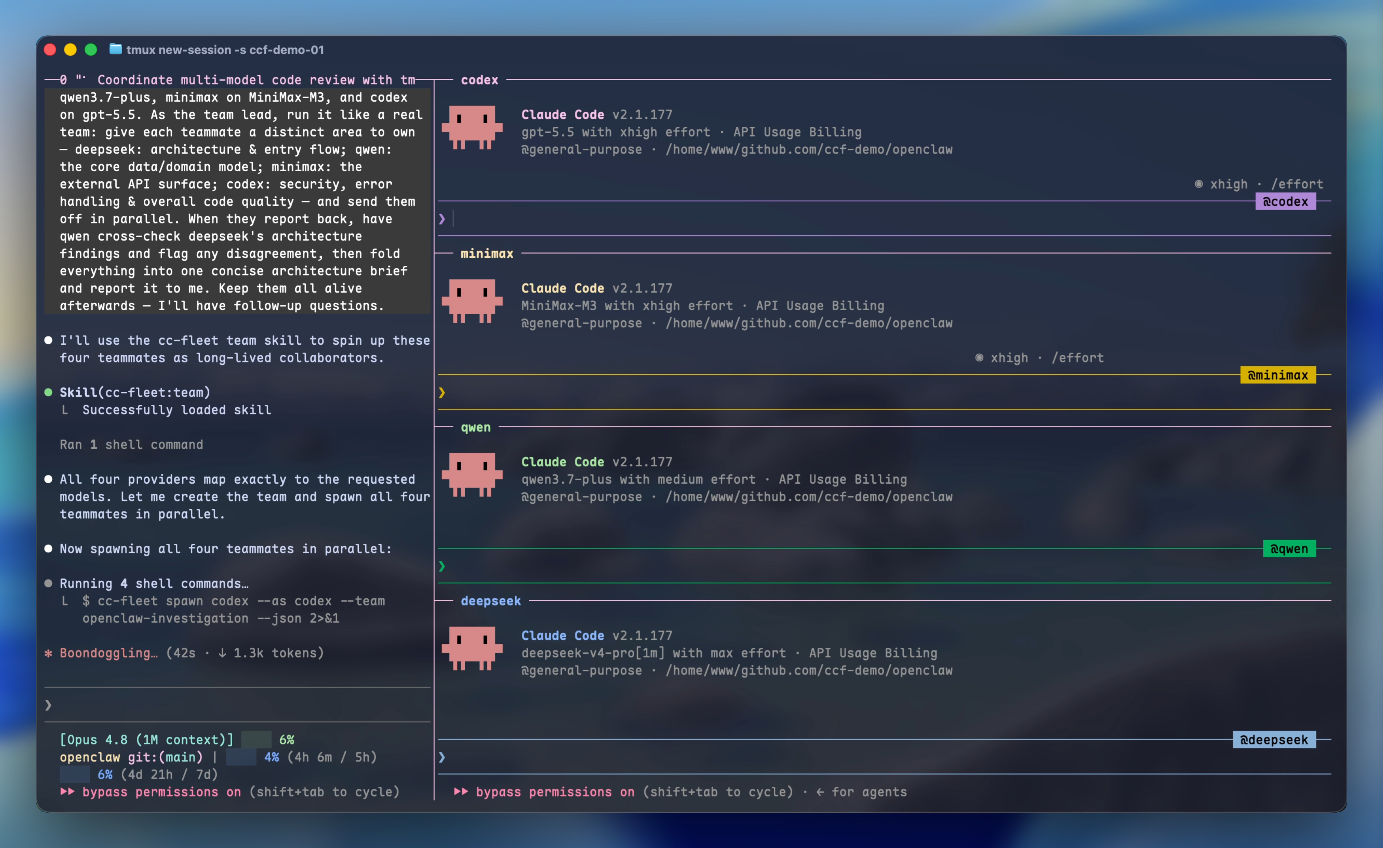Click 'Successfully loaded skill' result line
Viewport: 1383px width, 848px height.
point(177,410)
